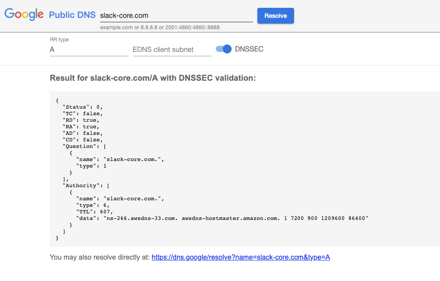Click the "AD": false line
The height and width of the screenshot is (281, 440).
tap(83, 133)
